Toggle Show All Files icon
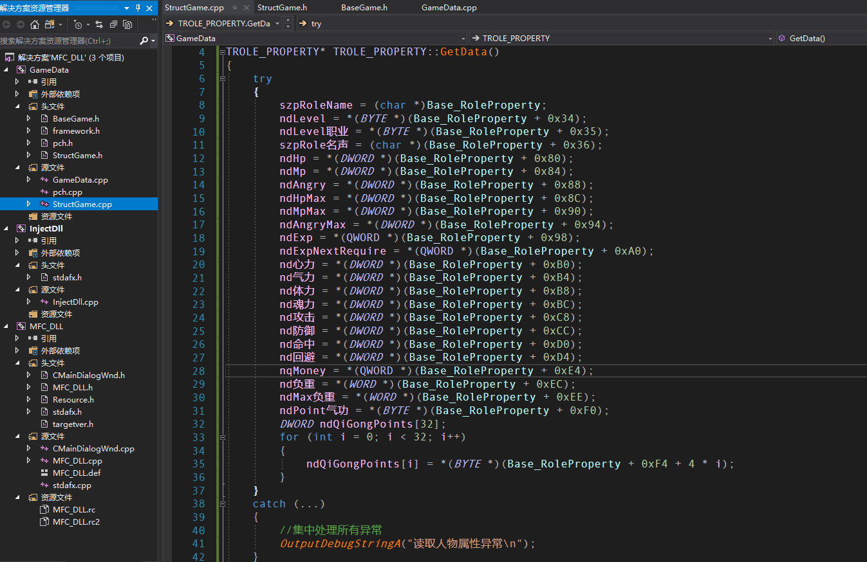Viewport: 867px width, 562px height. (x=127, y=24)
